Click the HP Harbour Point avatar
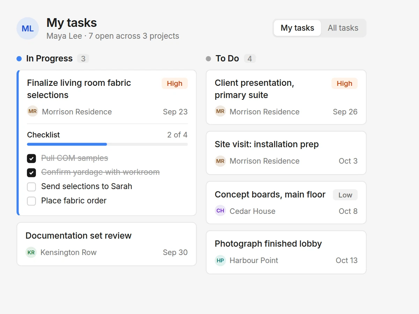 point(220,260)
